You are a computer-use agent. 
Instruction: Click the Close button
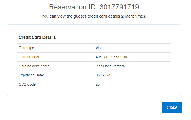click(x=172, y=107)
